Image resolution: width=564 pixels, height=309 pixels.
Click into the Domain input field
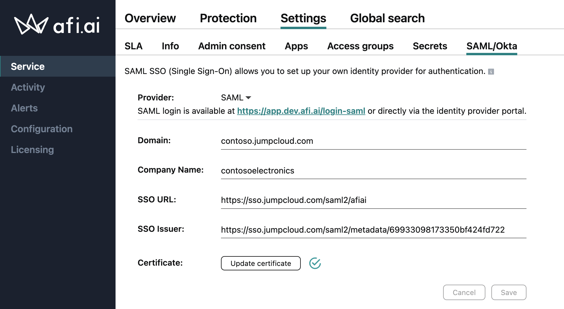point(373,141)
